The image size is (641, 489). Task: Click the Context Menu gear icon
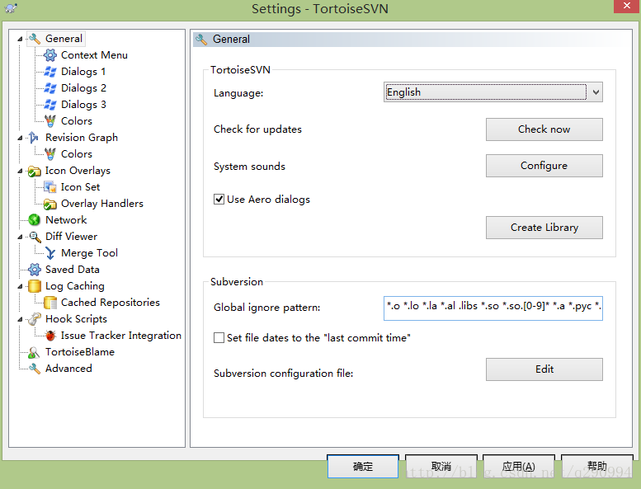(50, 55)
